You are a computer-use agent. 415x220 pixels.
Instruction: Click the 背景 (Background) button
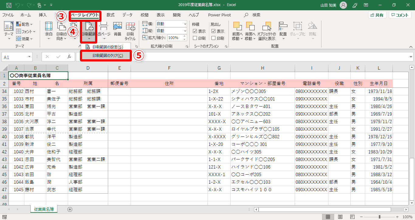click(x=118, y=29)
